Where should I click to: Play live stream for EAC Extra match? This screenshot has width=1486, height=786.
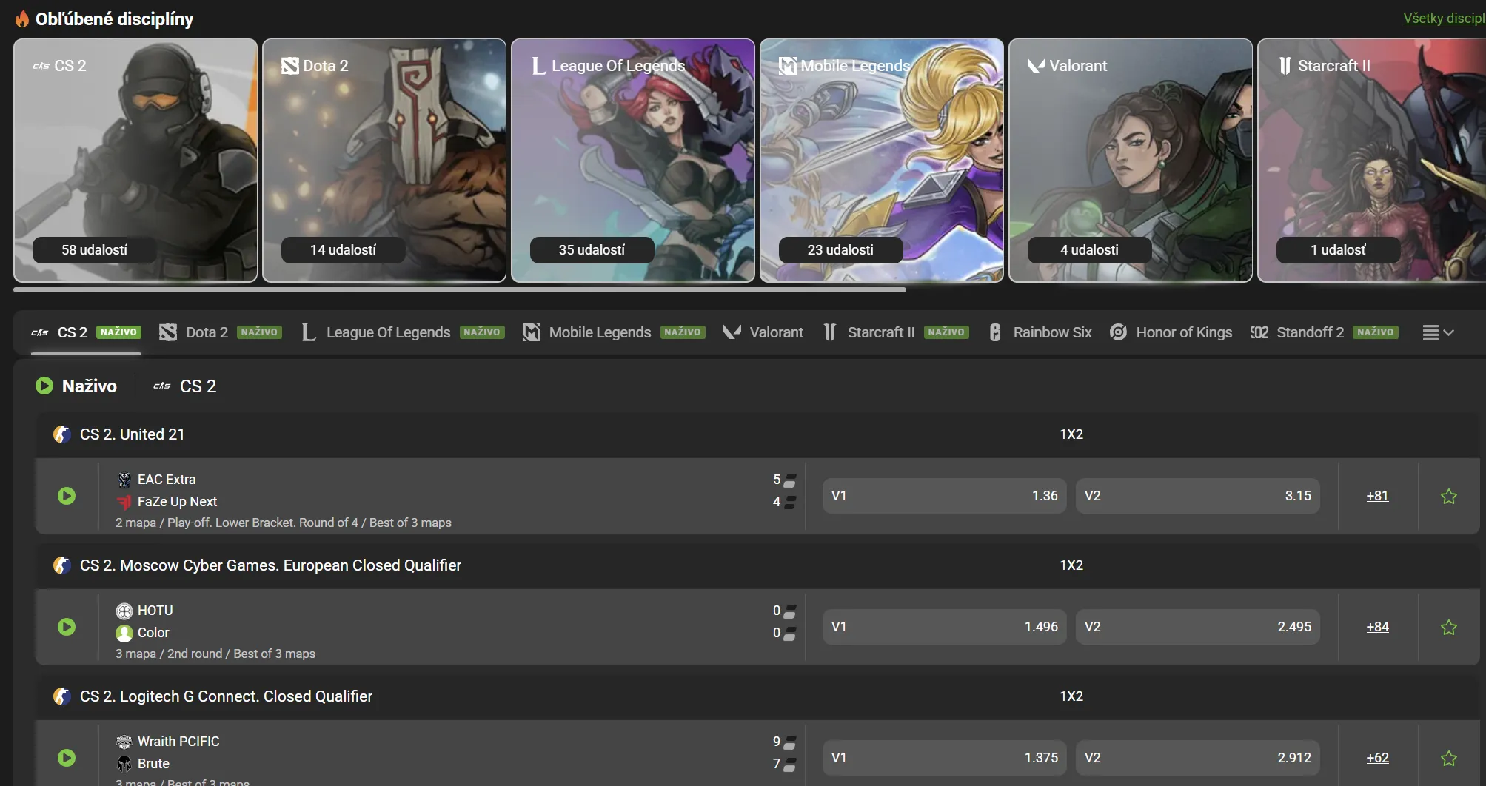(67, 496)
